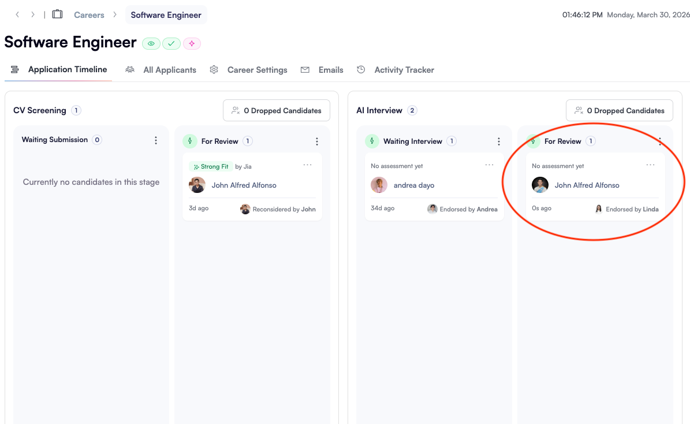Click the back navigation arrow
Screen dimensions: 690x424
[17, 14]
